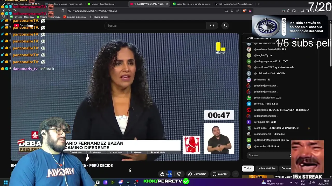
Task: Click the youtube.com address bar URL
Action: click(x=95, y=11)
